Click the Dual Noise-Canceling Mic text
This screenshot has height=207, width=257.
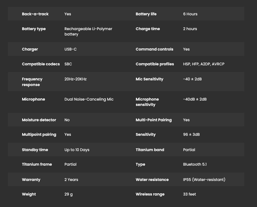89,99
